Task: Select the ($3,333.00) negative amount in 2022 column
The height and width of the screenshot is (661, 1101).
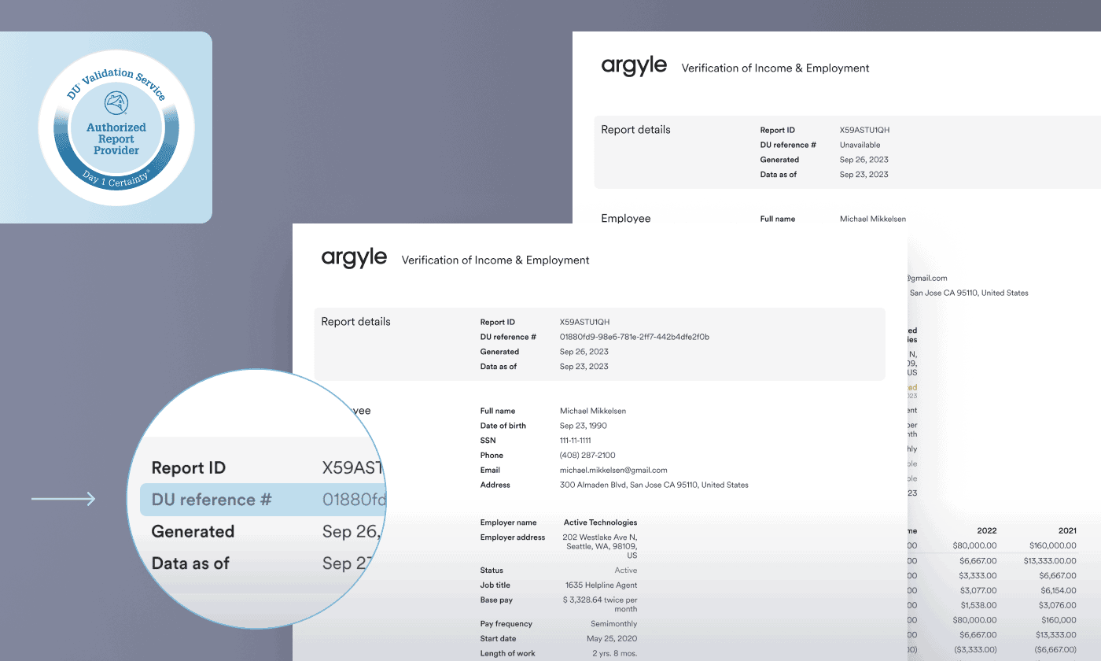Action: (977, 651)
